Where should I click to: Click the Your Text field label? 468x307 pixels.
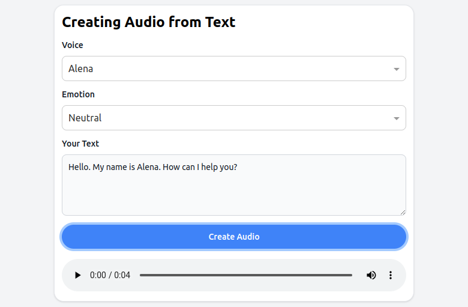(80, 144)
